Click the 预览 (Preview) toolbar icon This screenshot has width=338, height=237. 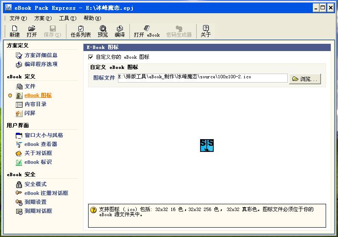[103, 29]
